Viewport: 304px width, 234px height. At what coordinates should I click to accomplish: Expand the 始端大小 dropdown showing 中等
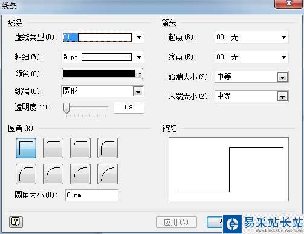pyautogui.click(x=251, y=77)
